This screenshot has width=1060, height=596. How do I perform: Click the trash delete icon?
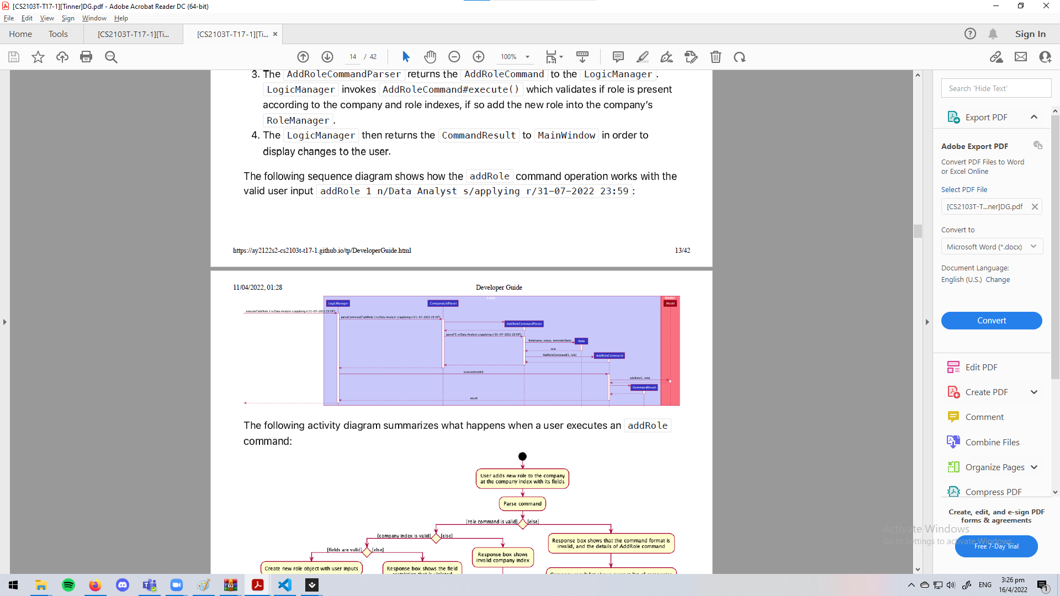click(x=715, y=57)
